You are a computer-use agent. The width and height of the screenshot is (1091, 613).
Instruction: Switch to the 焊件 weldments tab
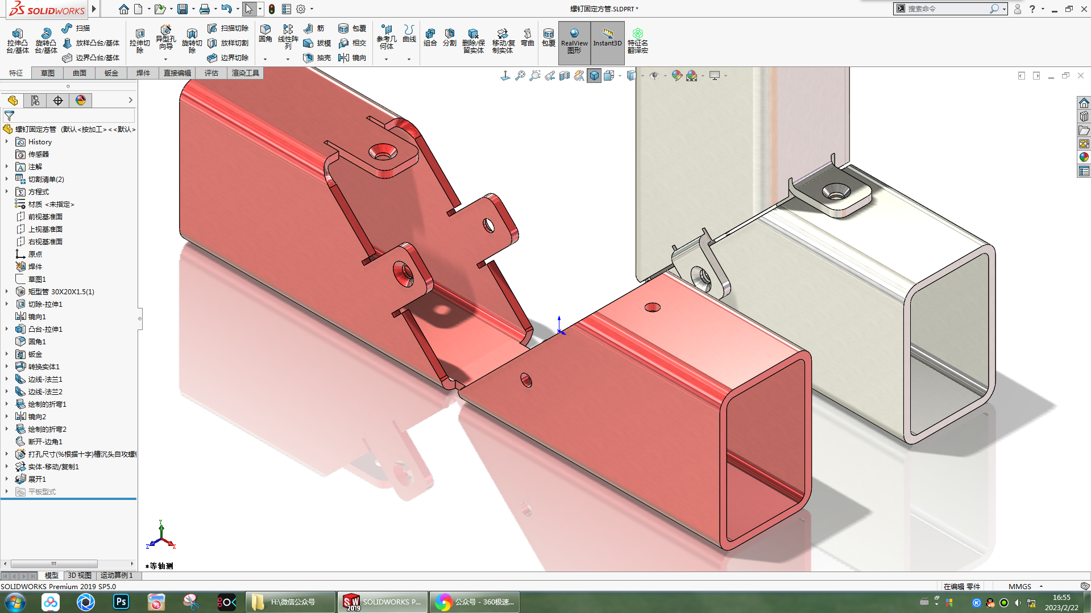pos(143,73)
